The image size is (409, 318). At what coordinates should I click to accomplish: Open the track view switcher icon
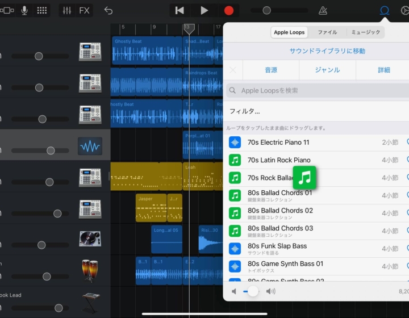coord(7,11)
